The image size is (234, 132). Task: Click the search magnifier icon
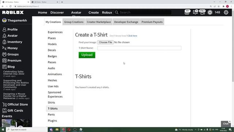coord(117,12)
